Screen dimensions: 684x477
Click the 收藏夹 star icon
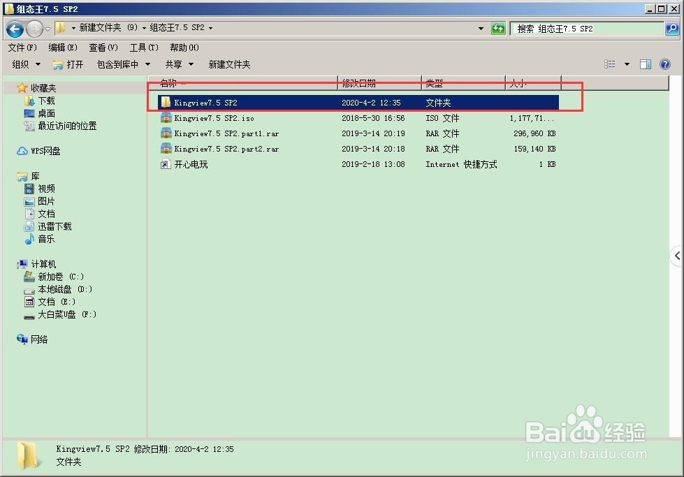click(x=22, y=88)
